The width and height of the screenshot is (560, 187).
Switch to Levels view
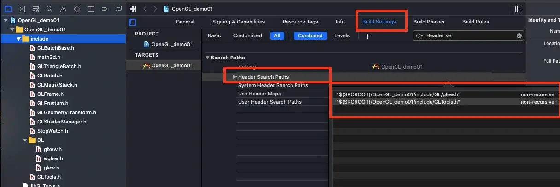[342, 35]
